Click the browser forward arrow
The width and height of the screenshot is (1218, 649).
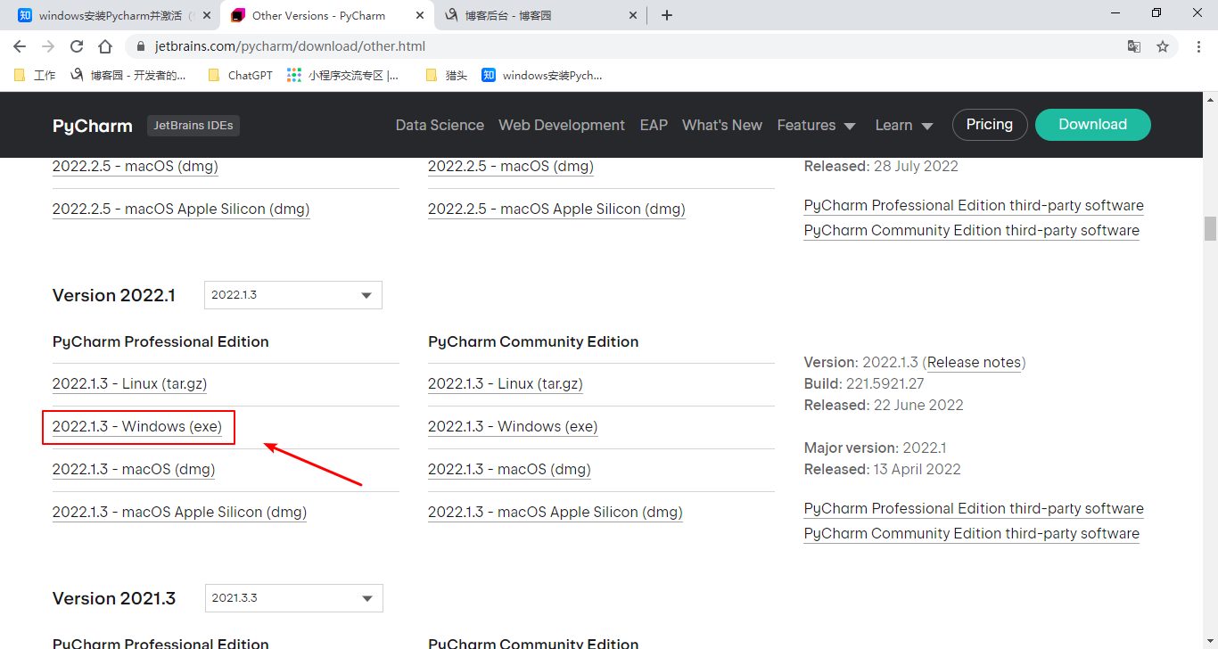[x=48, y=46]
